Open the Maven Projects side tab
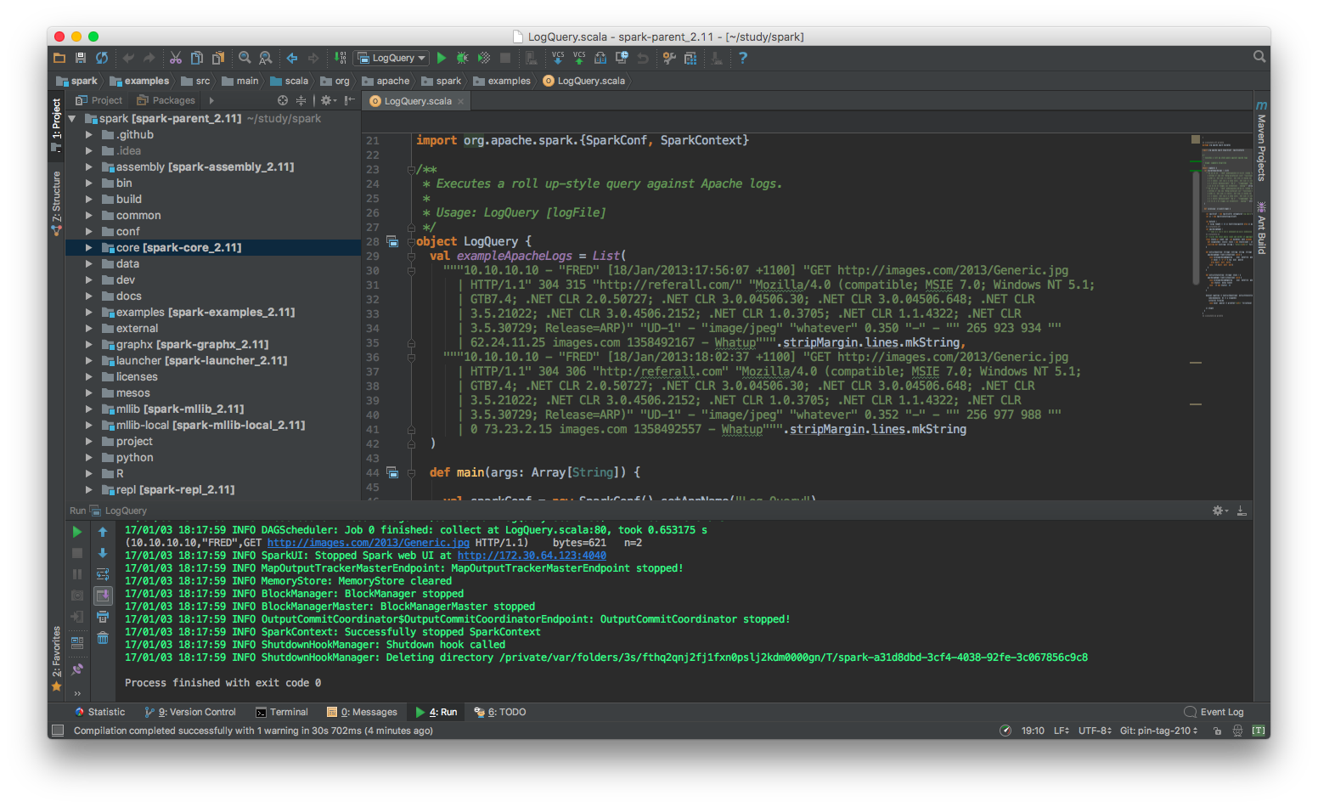The height and width of the screenshot is (807, 1318). pos(1261,142)
